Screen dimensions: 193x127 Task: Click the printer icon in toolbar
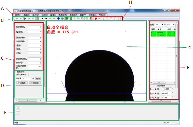86,18
